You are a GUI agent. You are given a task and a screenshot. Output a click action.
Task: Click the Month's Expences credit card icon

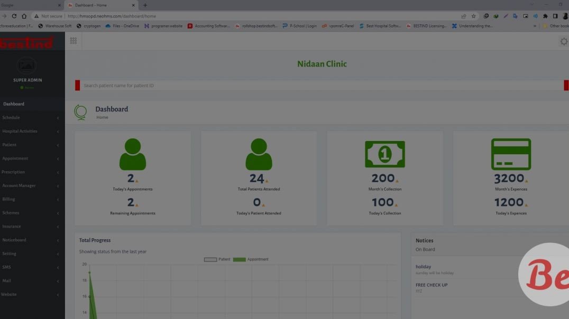tap(511, 153)
